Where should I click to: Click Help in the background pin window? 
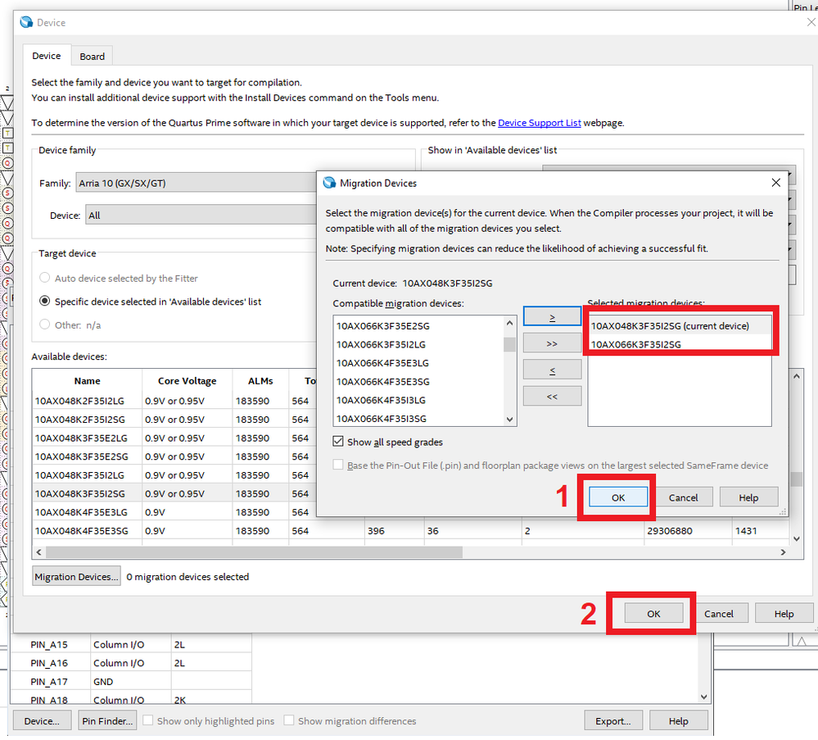(679, 720)
